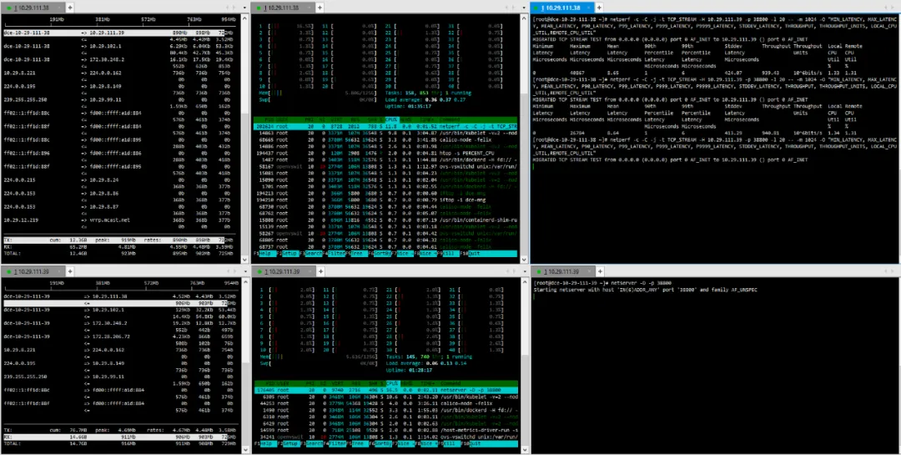This screenshot has width=901, height=455.
Task: Click scrollbar down arrow in top htop pane
Action: tap(523, 260)
